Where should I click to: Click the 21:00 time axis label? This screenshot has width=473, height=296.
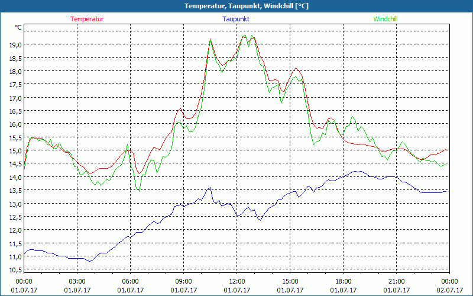(x=396, y=282)
